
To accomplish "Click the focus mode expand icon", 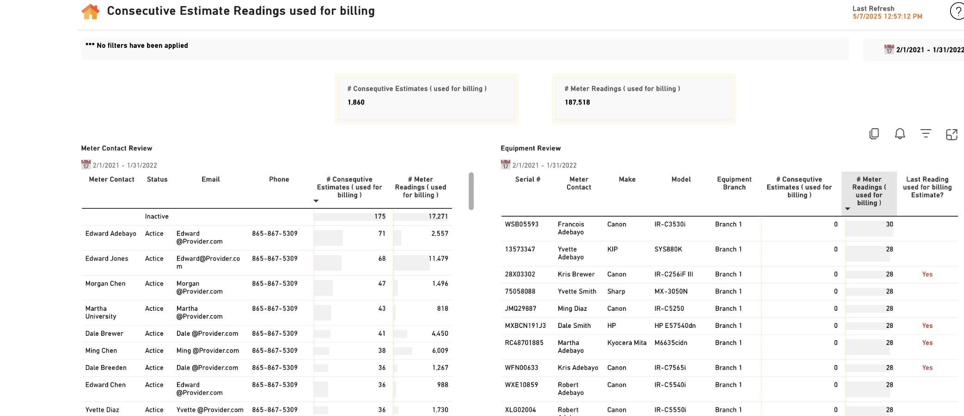I will tap(952, 134).
